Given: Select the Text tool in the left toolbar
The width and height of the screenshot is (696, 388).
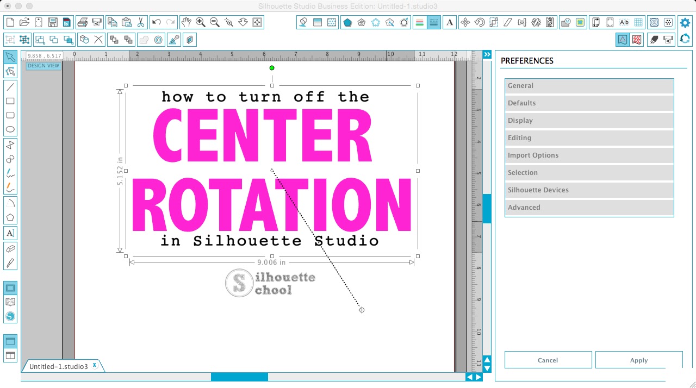Looking at the screenshot, I should (10, 233).
